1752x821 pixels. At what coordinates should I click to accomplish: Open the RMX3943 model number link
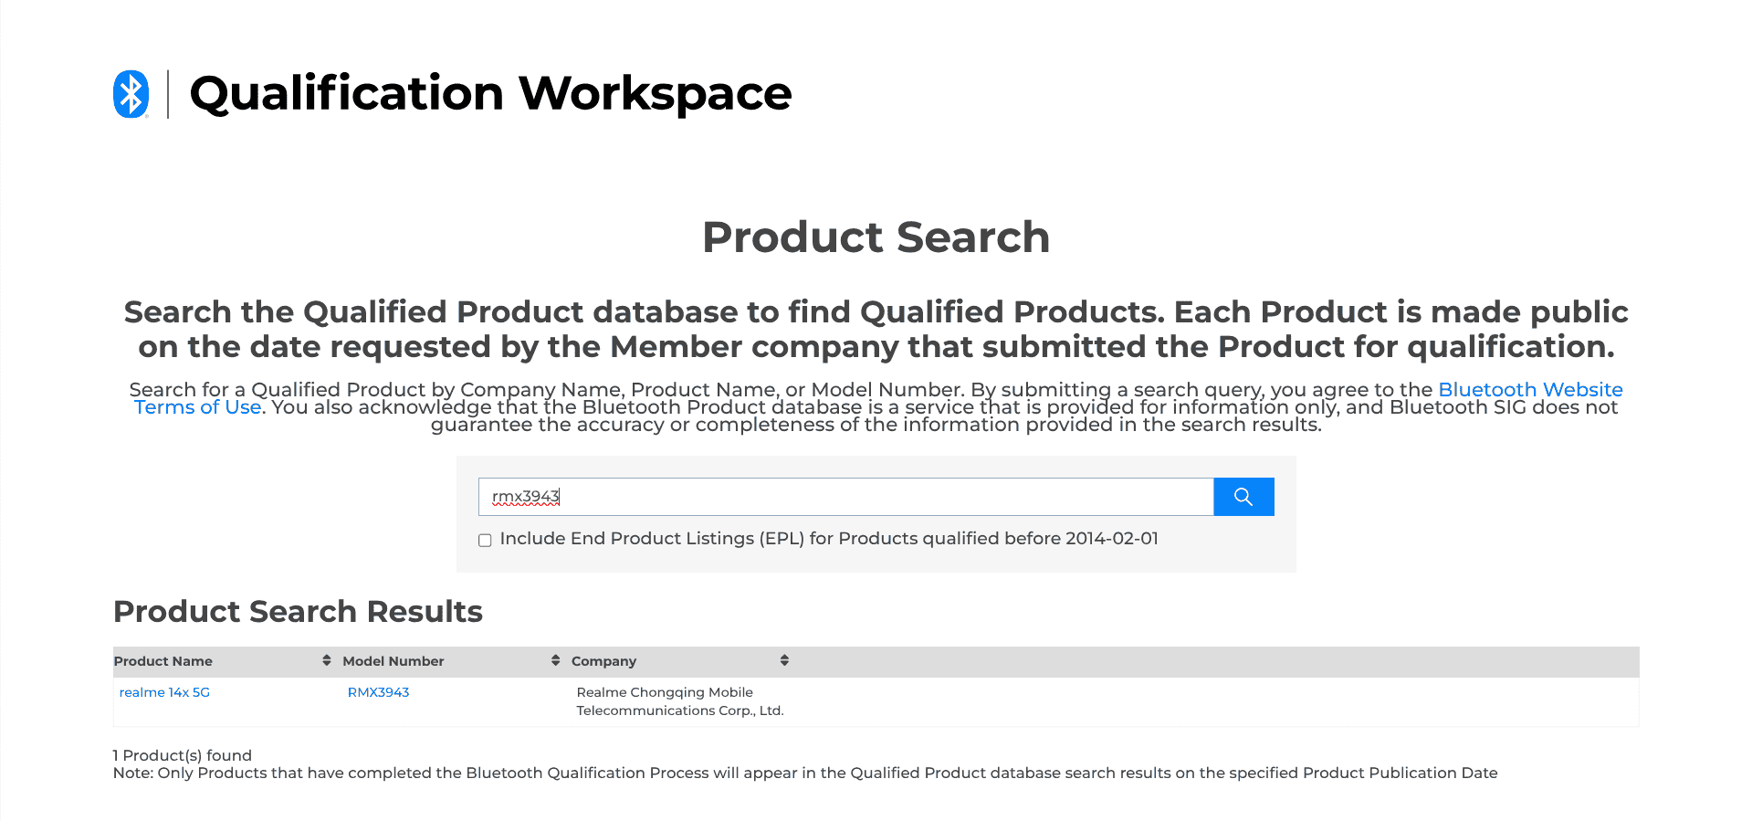[x=378, y=692]
